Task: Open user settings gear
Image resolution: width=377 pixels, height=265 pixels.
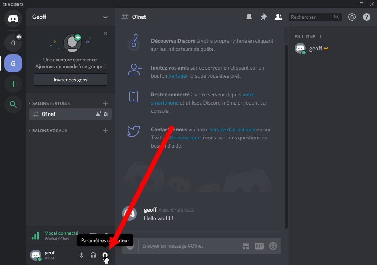Action: pos(105,255)
